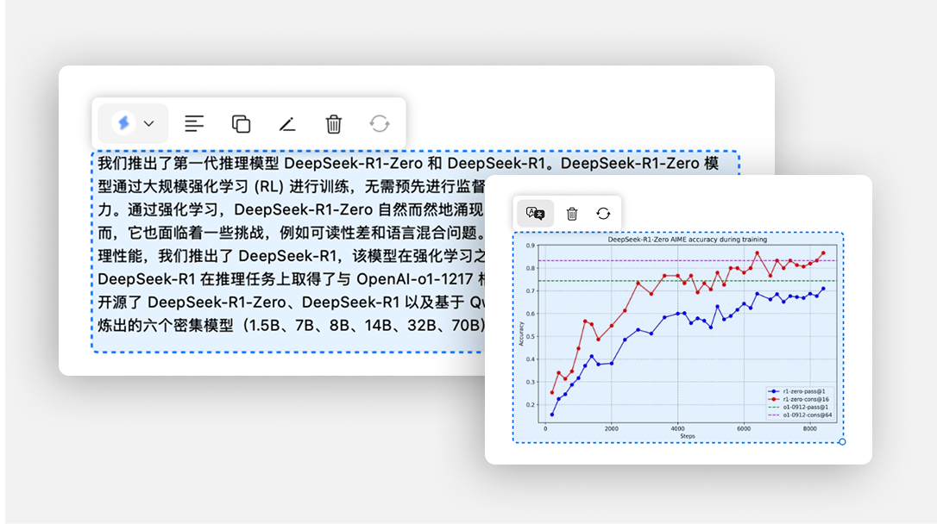
Task: Click the 'Accuracy' y-axis label
Action: click(x=521, y=334)
